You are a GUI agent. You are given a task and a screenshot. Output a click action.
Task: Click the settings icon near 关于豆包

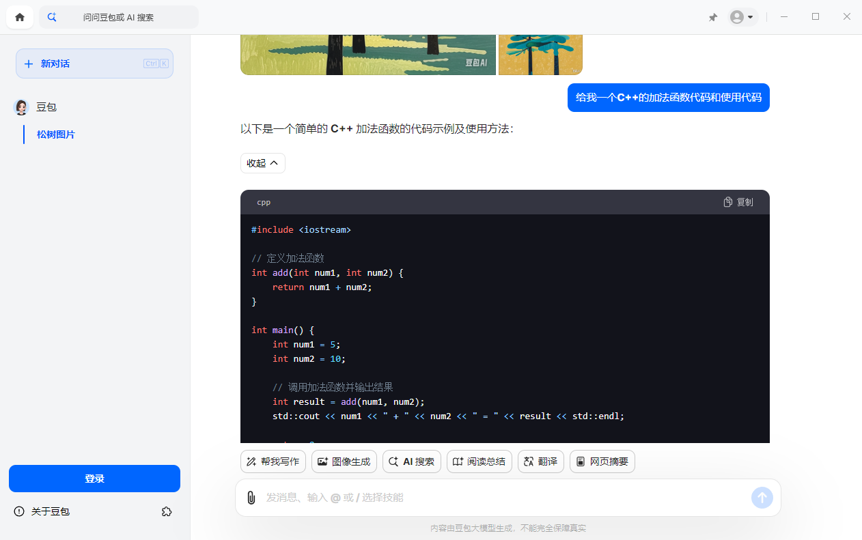click(167, 511)
